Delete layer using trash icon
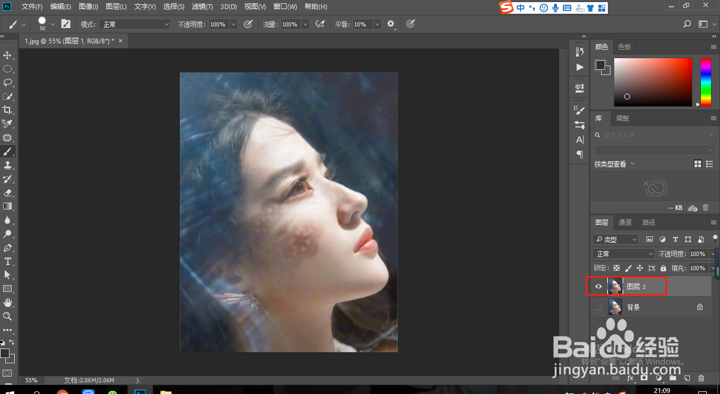 click(x=701, y=378)
